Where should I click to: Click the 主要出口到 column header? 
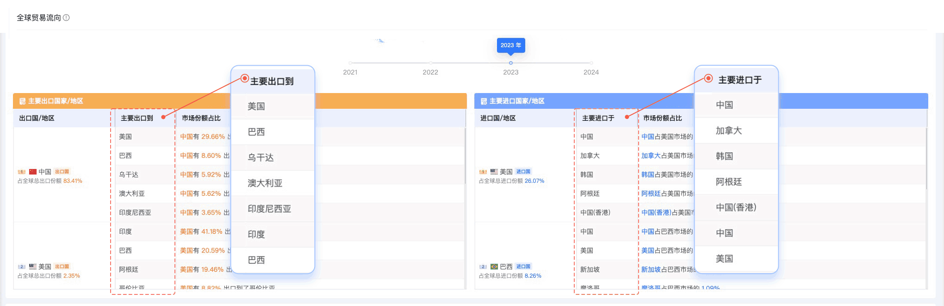(x=137, y=119)
